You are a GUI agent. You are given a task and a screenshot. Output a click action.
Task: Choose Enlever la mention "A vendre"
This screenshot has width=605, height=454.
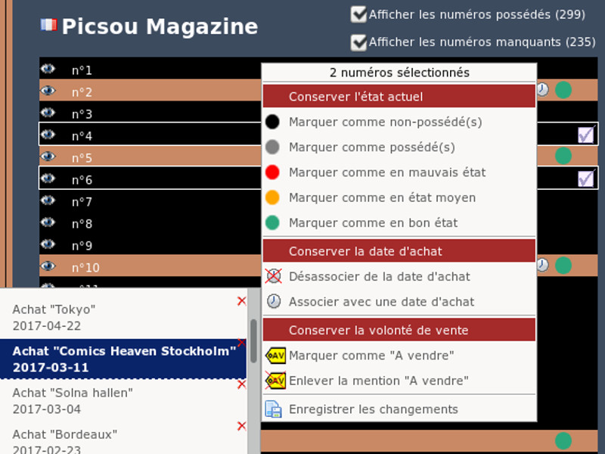pyautogui.click(x=399, y=381)
